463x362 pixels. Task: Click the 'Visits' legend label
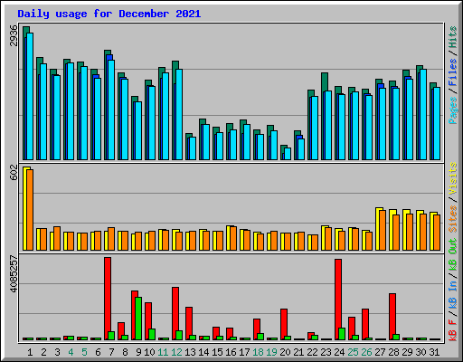point(453,178)
